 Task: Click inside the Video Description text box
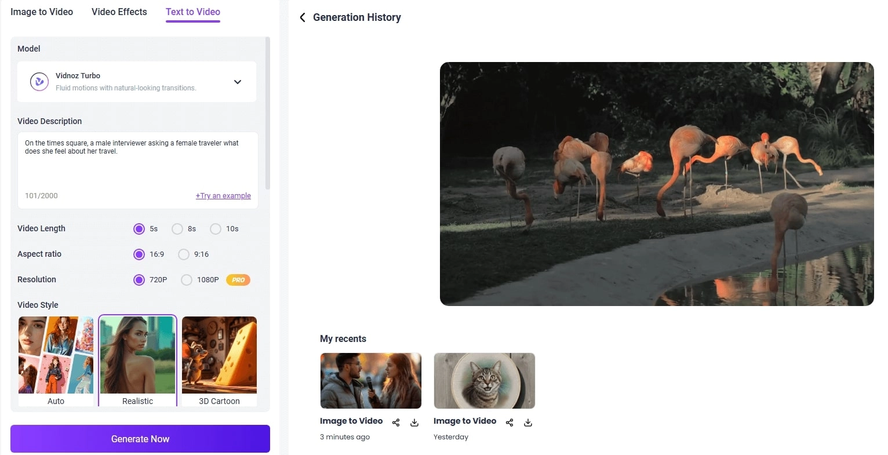(x=137, y=162)
